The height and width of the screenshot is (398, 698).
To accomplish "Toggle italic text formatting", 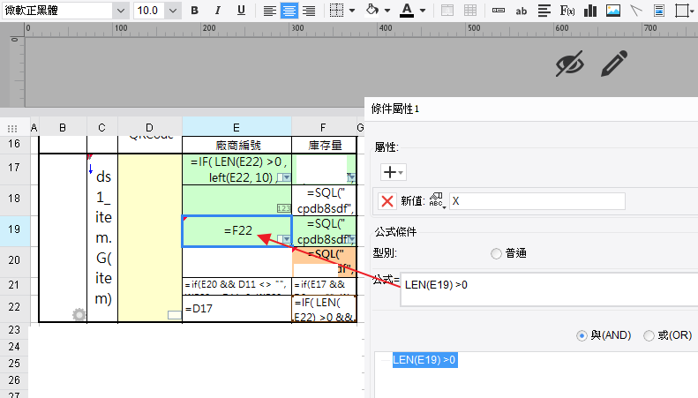I will [218, 11].
